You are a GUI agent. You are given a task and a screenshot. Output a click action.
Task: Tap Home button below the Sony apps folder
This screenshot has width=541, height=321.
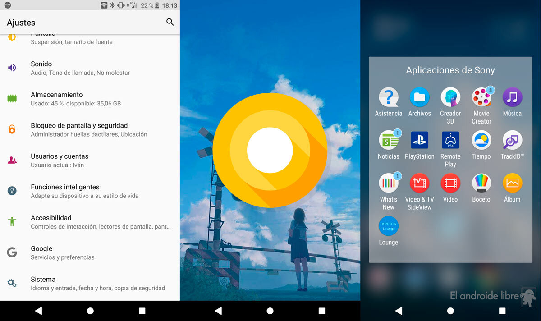coord(450,311)
